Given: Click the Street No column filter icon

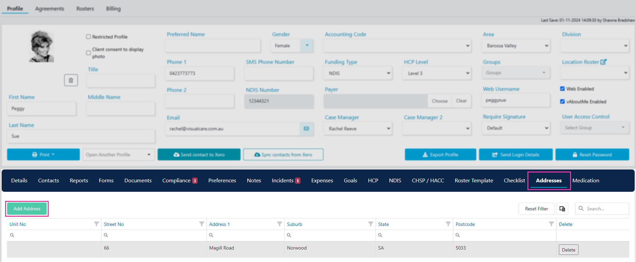Looking at the screenshot, I should coord(202,224).
